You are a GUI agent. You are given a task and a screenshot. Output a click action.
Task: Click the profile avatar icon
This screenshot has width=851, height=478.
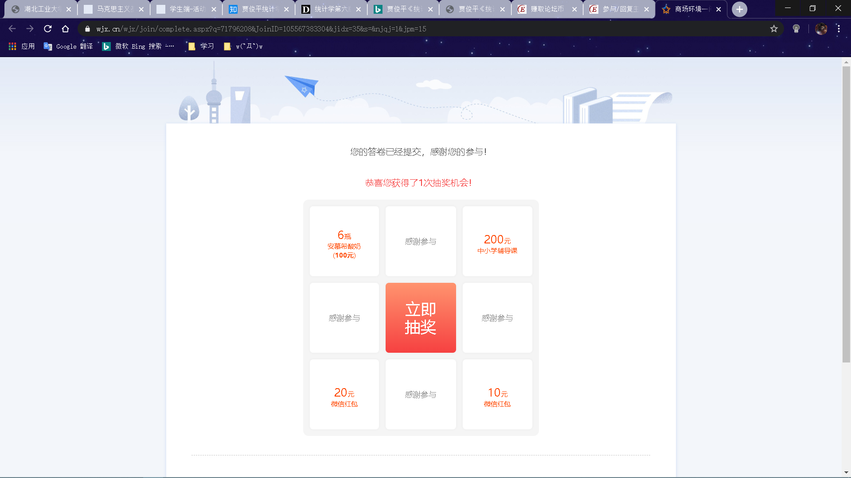(821, 29)
